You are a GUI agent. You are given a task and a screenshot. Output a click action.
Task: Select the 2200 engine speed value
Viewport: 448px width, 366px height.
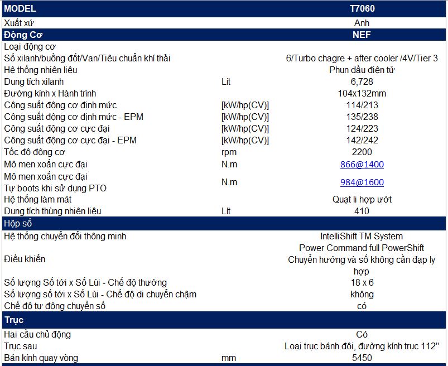[362, 152]
